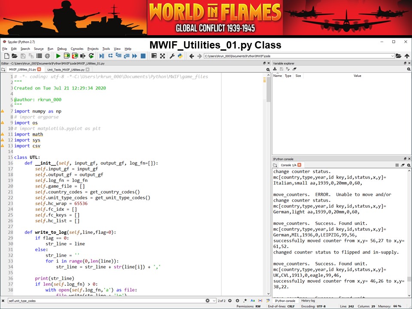Re-run the last script
Image resolution: width=412 pixels, height=309 pixels.
click(91, 56)
